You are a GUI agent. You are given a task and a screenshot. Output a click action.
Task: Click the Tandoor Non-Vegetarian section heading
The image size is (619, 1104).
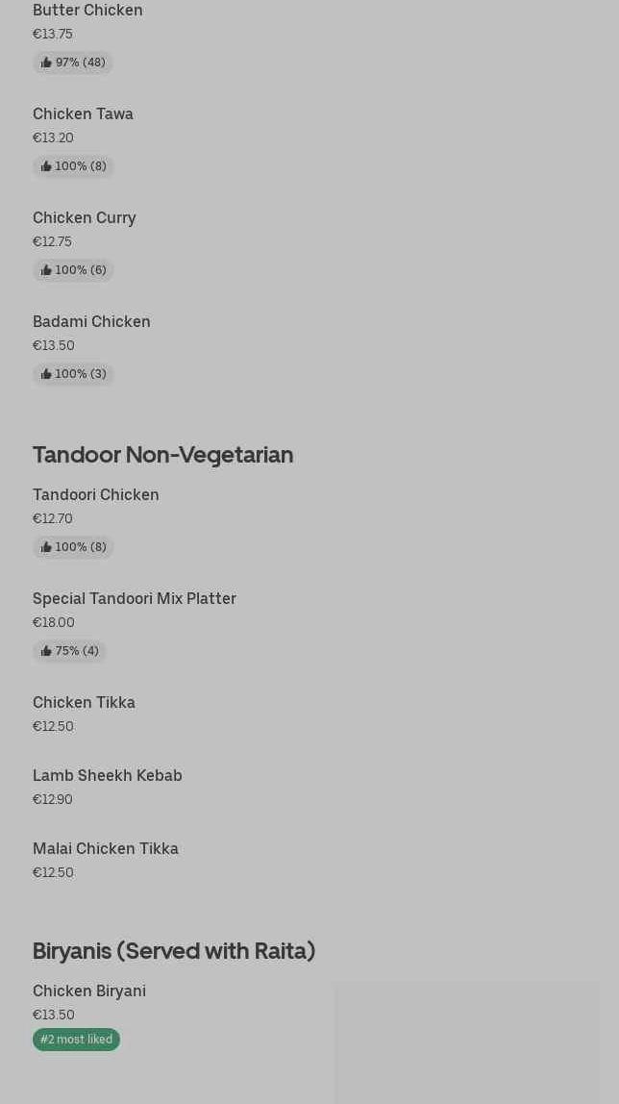[162, 455]
